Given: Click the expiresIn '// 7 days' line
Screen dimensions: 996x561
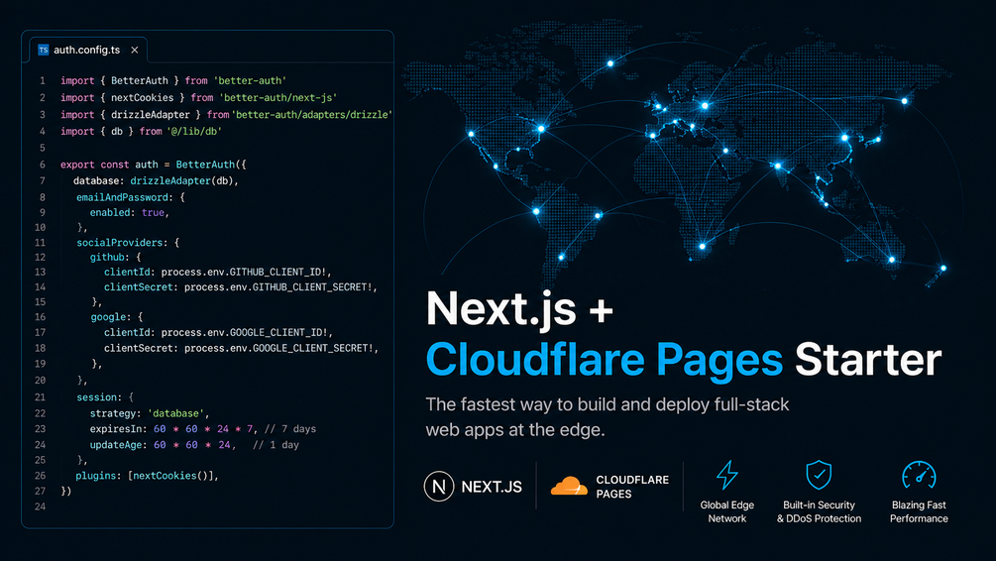Looking at the screenshot, I should pos(202,429).
